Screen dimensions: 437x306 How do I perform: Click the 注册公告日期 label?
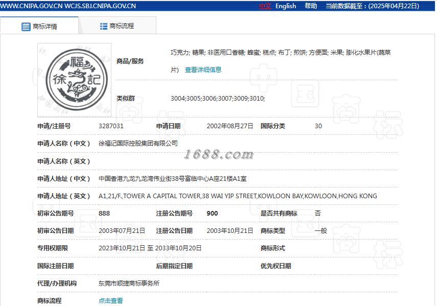174,231
